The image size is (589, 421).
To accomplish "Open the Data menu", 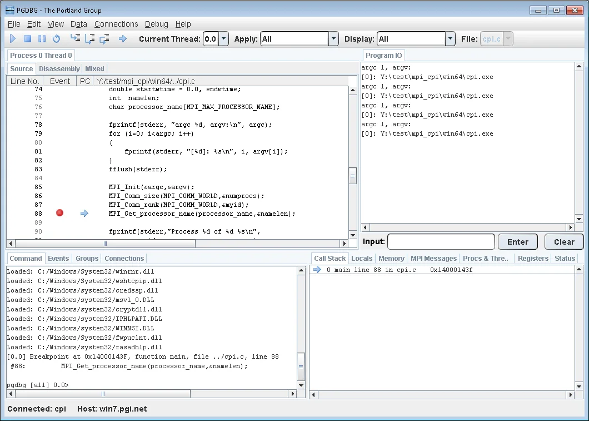I will click(79, 24).
